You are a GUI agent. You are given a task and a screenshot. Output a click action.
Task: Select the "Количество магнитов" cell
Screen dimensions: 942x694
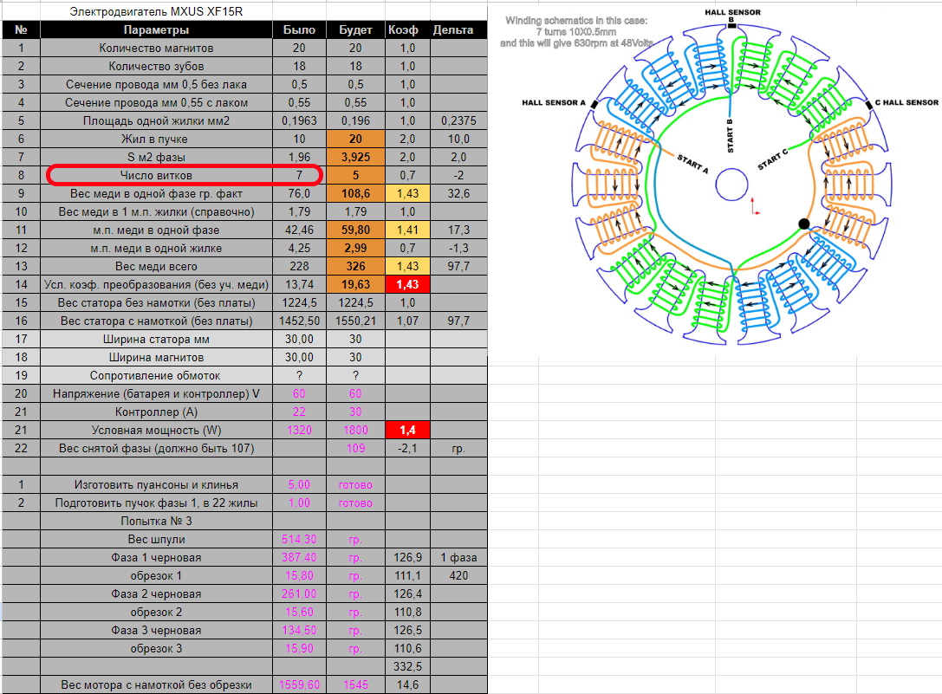point(156,48)
